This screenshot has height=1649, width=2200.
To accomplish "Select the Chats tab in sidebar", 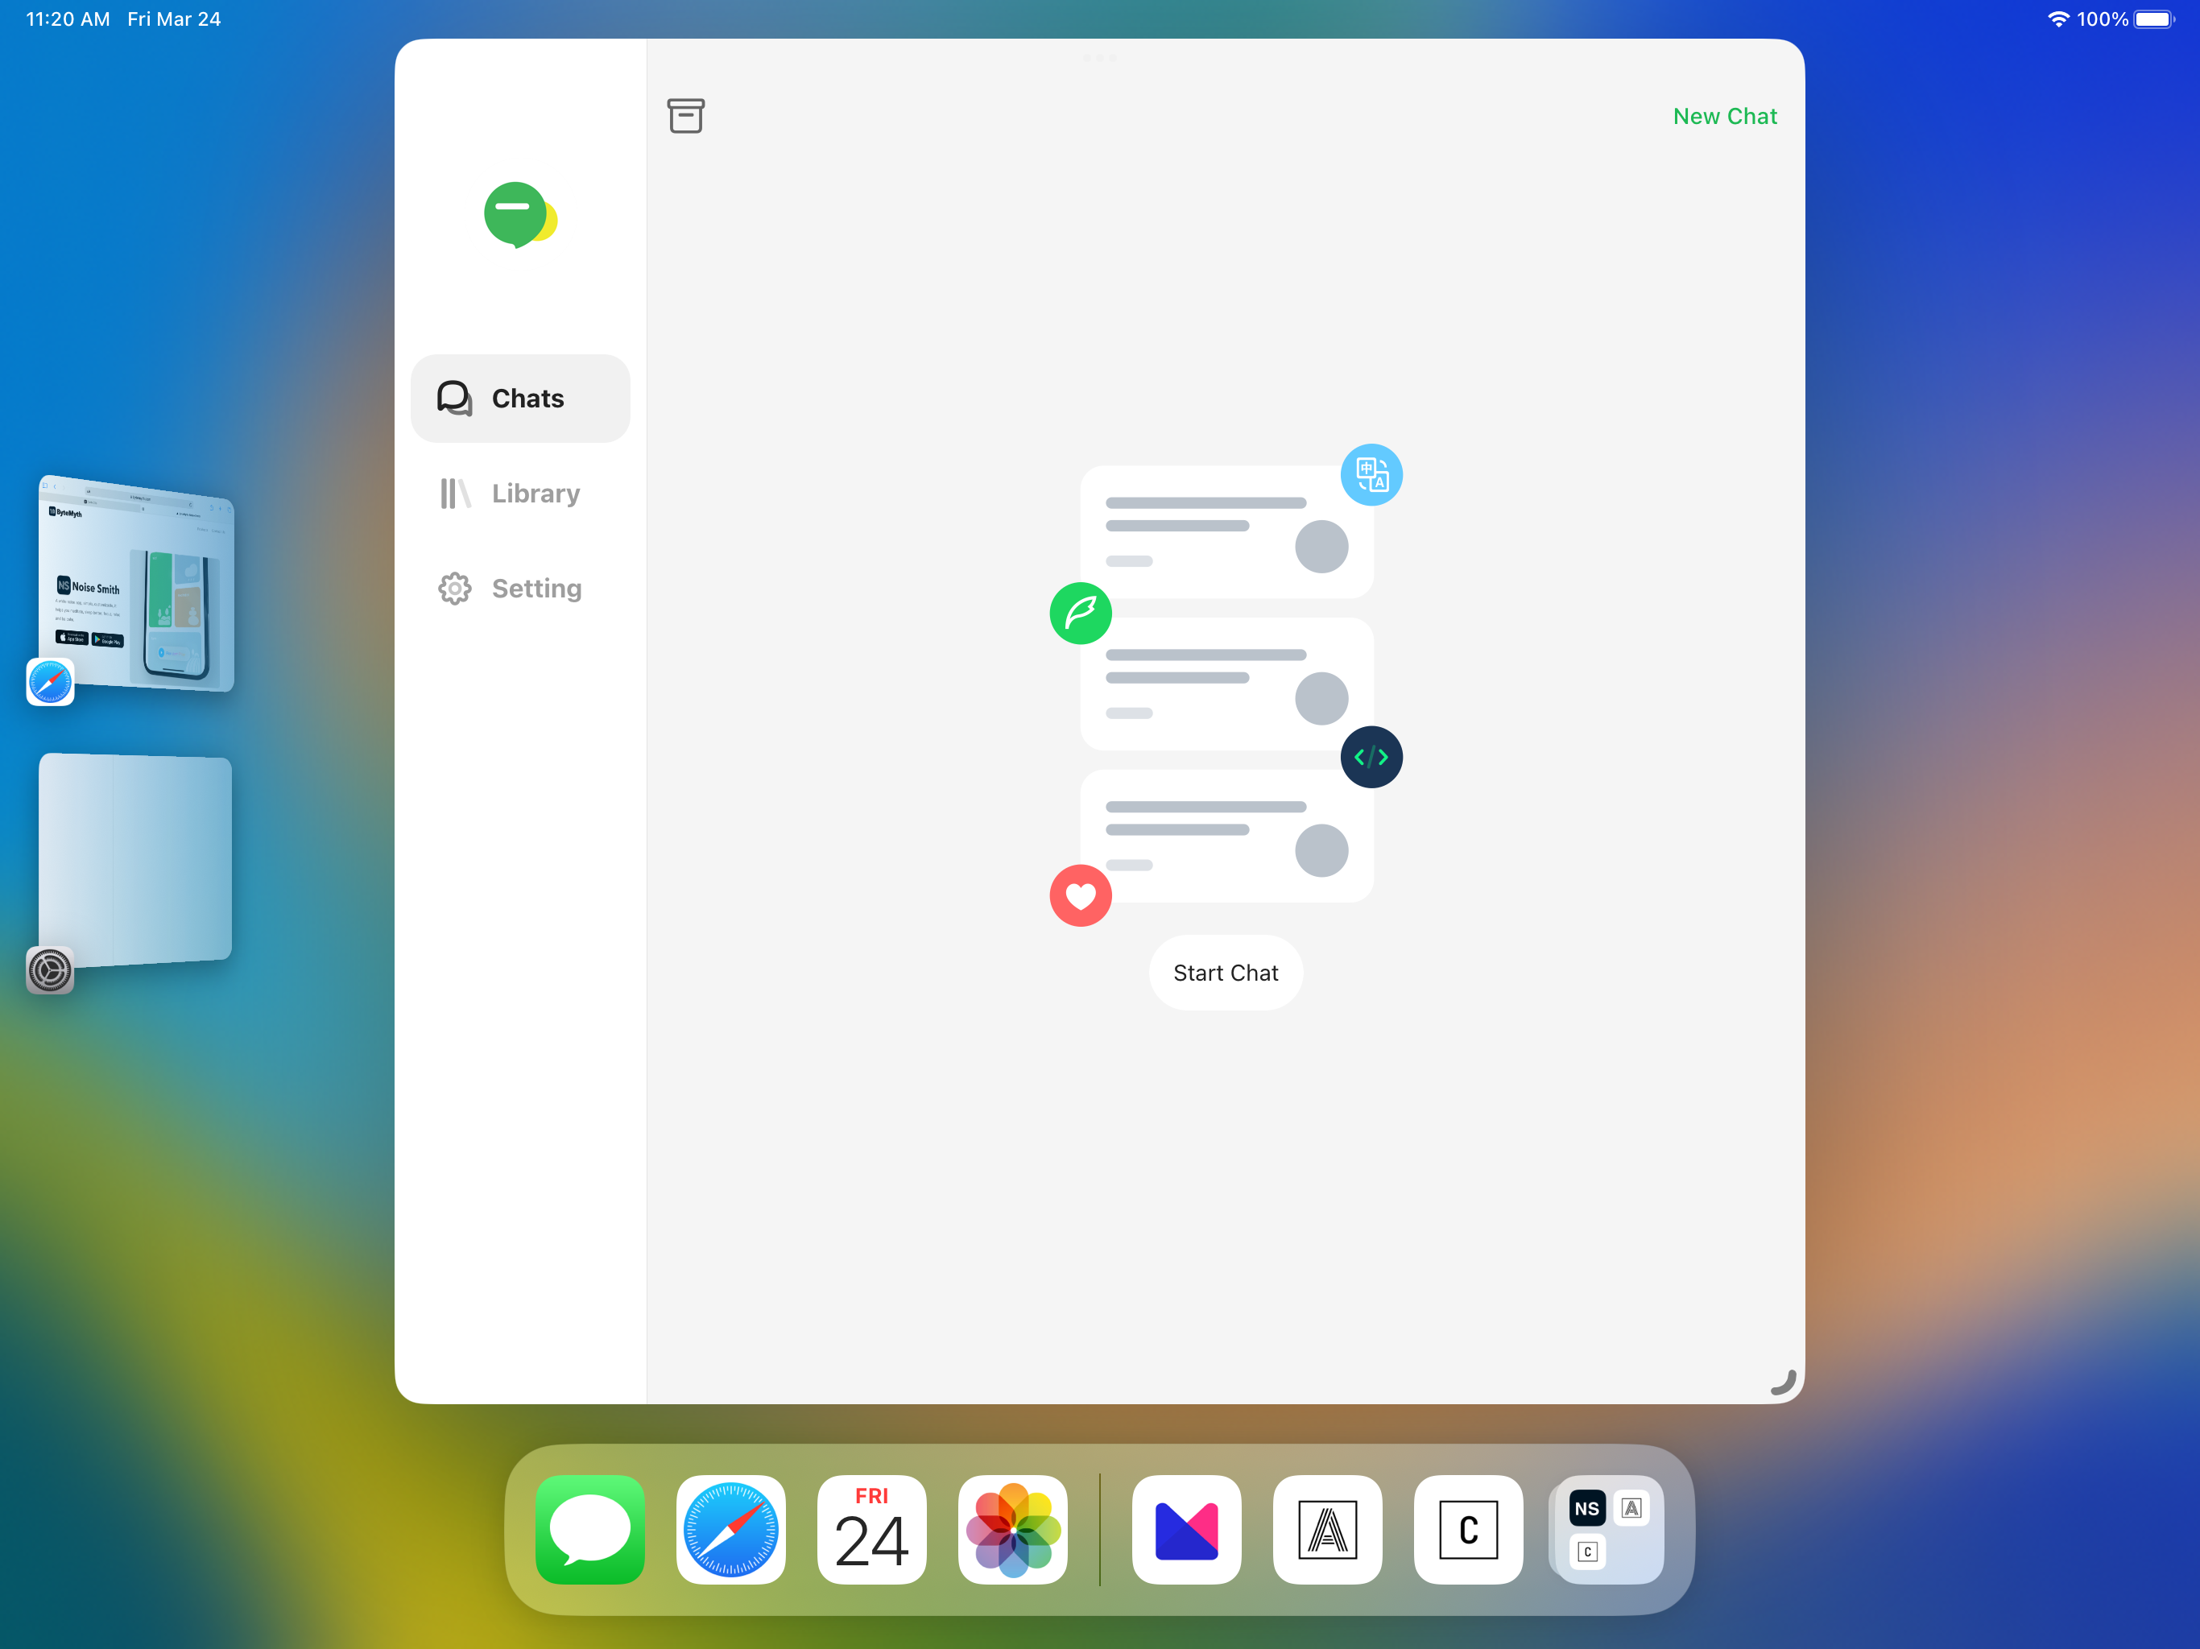I will coord(519,397).
